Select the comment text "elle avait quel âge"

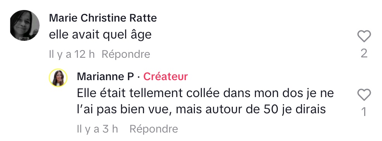click(100, 35)
